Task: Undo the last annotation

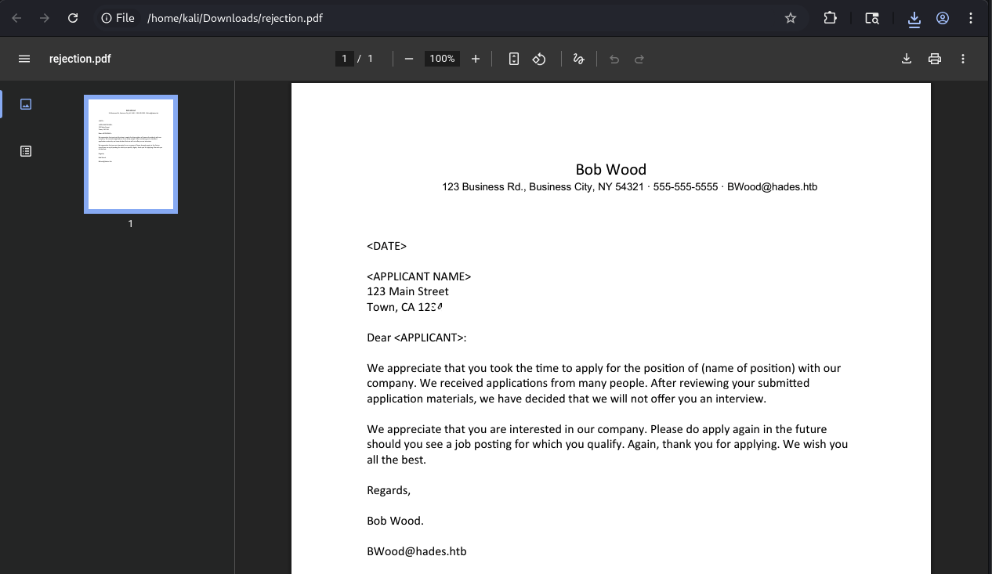Action: pyautogui.click(x=614, y=58)
